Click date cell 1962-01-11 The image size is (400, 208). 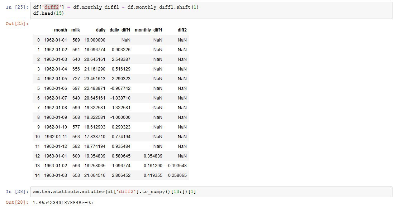pos(56,137)
